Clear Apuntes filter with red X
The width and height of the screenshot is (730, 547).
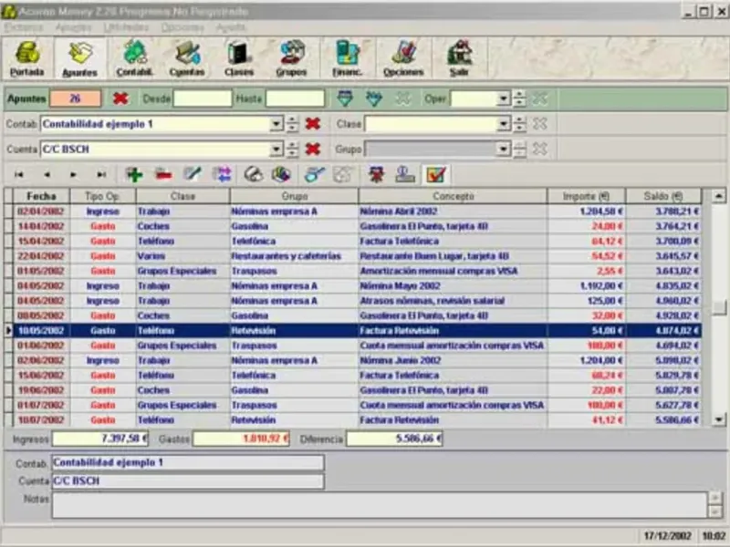[120, 98]
